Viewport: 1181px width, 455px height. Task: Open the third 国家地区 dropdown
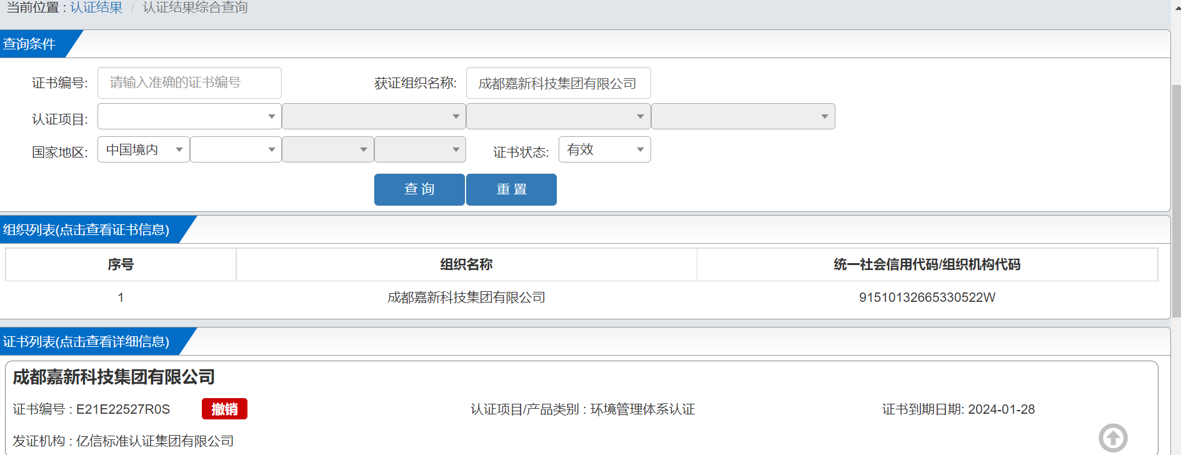coord(328,149)
